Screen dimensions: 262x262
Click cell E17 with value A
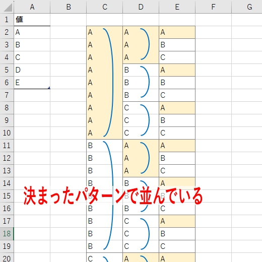pos(177,221)
